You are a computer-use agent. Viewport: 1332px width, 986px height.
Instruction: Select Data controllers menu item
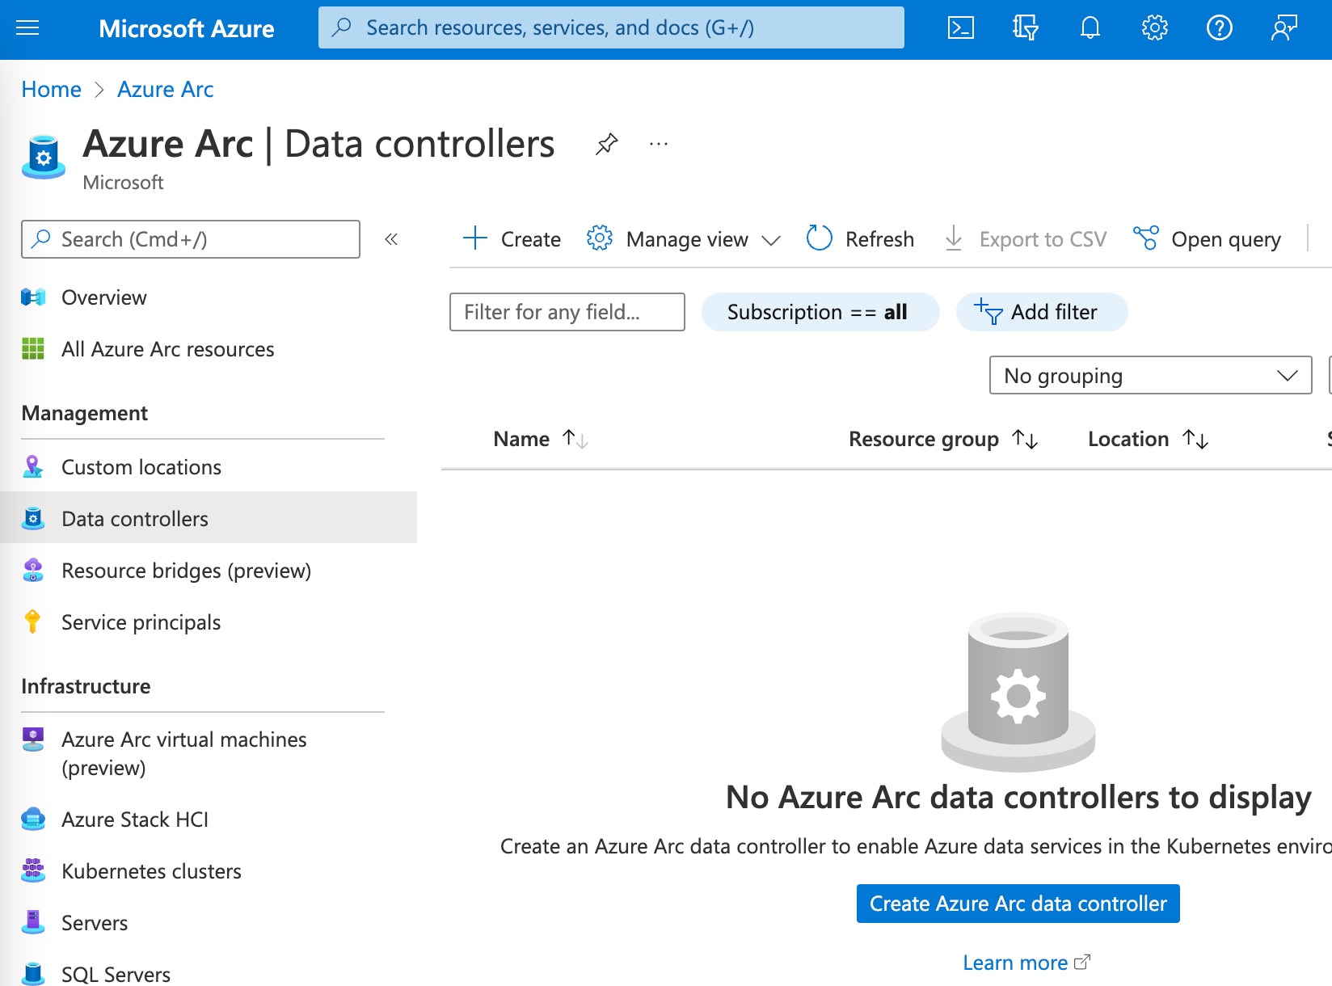[209, 518]
